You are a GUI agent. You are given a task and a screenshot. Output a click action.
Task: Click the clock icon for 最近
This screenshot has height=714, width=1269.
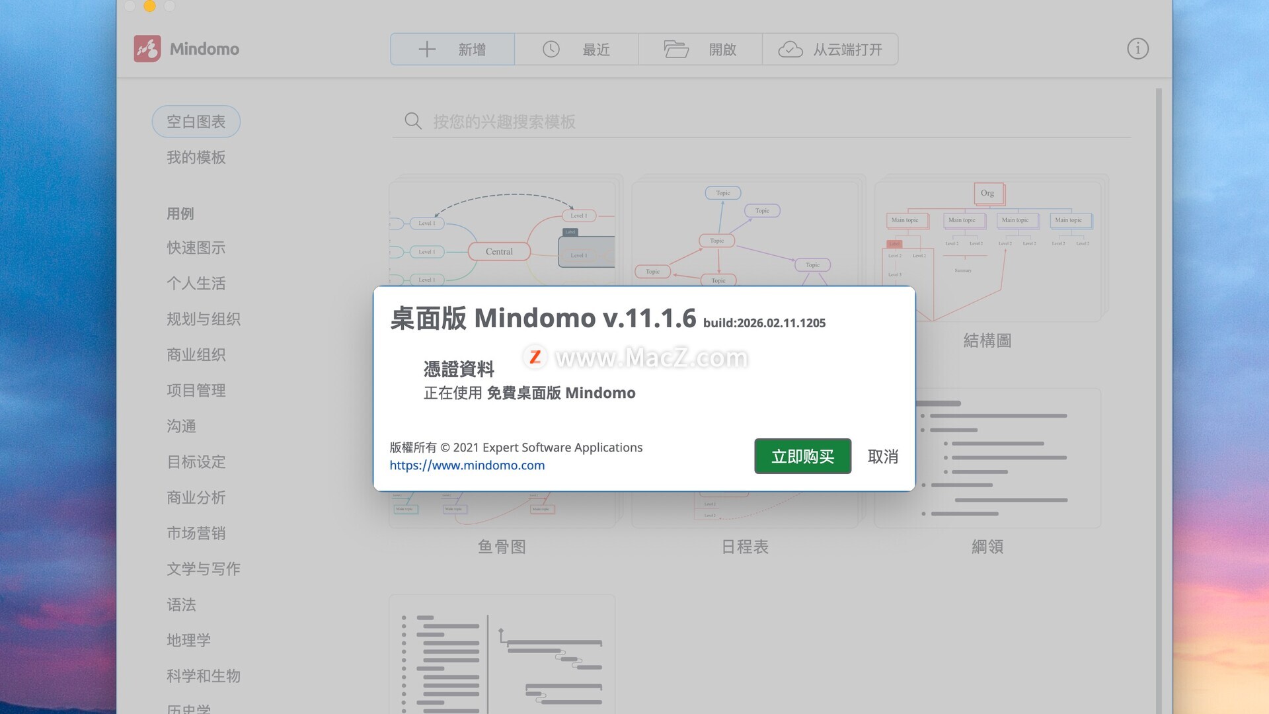[x=551, y=50]
